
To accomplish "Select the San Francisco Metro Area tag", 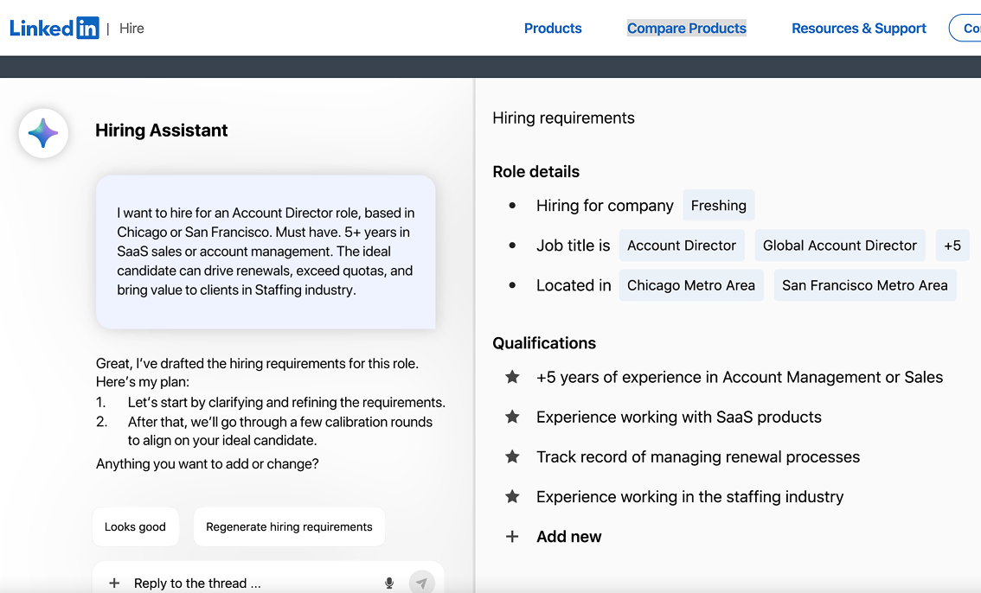I will [864, 285].
